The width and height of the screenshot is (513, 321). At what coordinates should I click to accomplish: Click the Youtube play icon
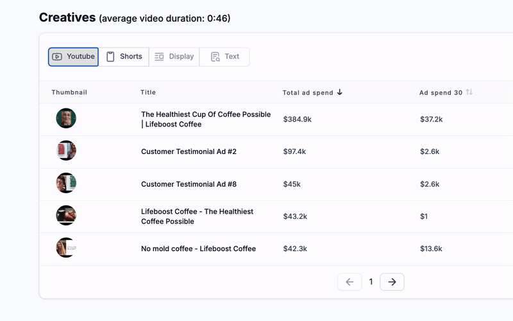pyautogui.click(x=57, y=56)
